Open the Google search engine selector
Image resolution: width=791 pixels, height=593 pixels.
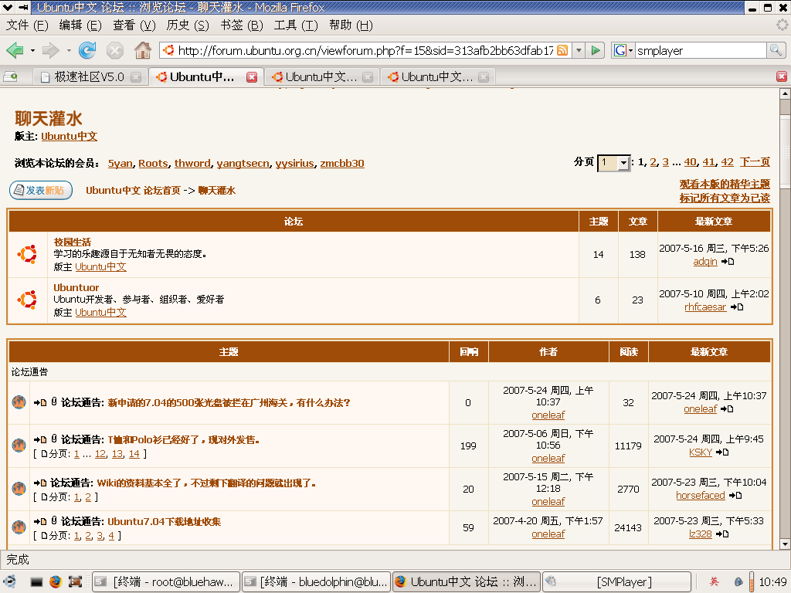click(623, 50)
